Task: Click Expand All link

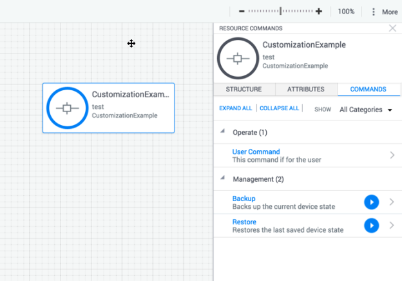Action: tap(236, 108)
